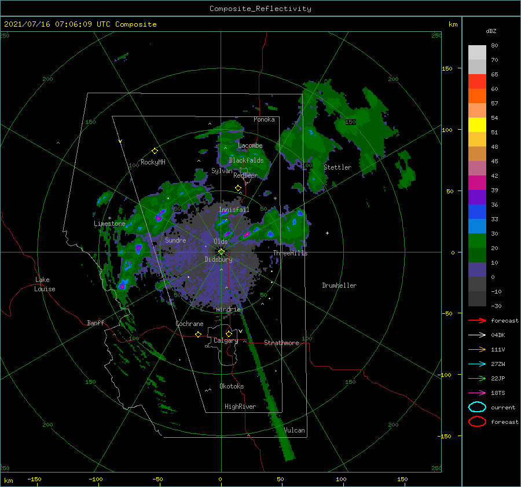Click the Composite_Reflectivity title
Screen dimensions: 521x487
pos(260,9)
